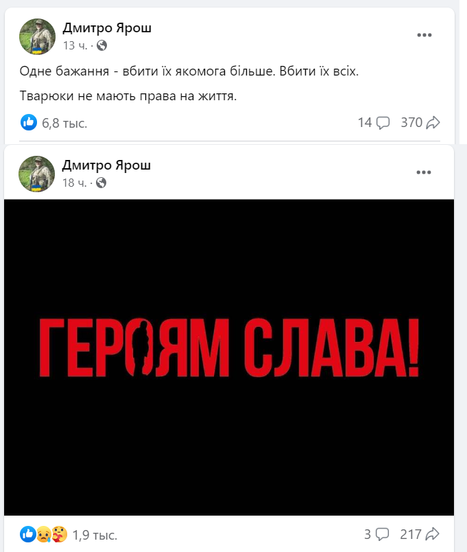The image size is (467, 552).
Task: Open the ГЕРОЯМ СЛАВА! image
Action: 229,357
